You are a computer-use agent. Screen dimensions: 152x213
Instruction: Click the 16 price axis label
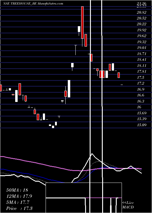(x=139, y=107)
